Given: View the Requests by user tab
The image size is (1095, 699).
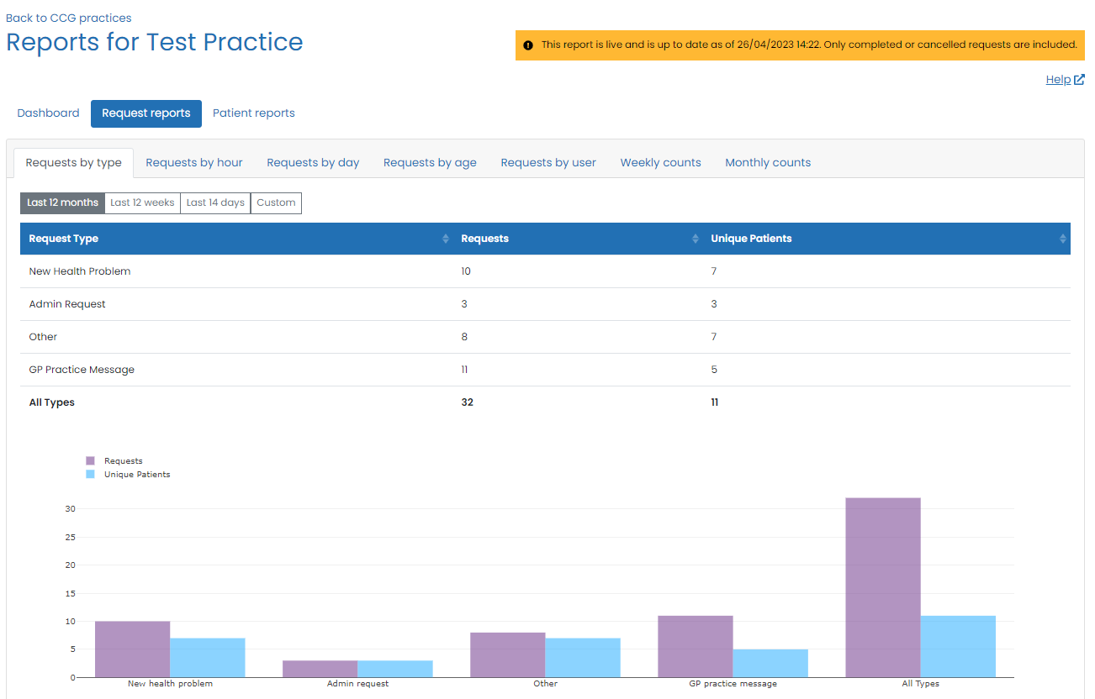Looking at the screenshot, I should tap(547, 161).
